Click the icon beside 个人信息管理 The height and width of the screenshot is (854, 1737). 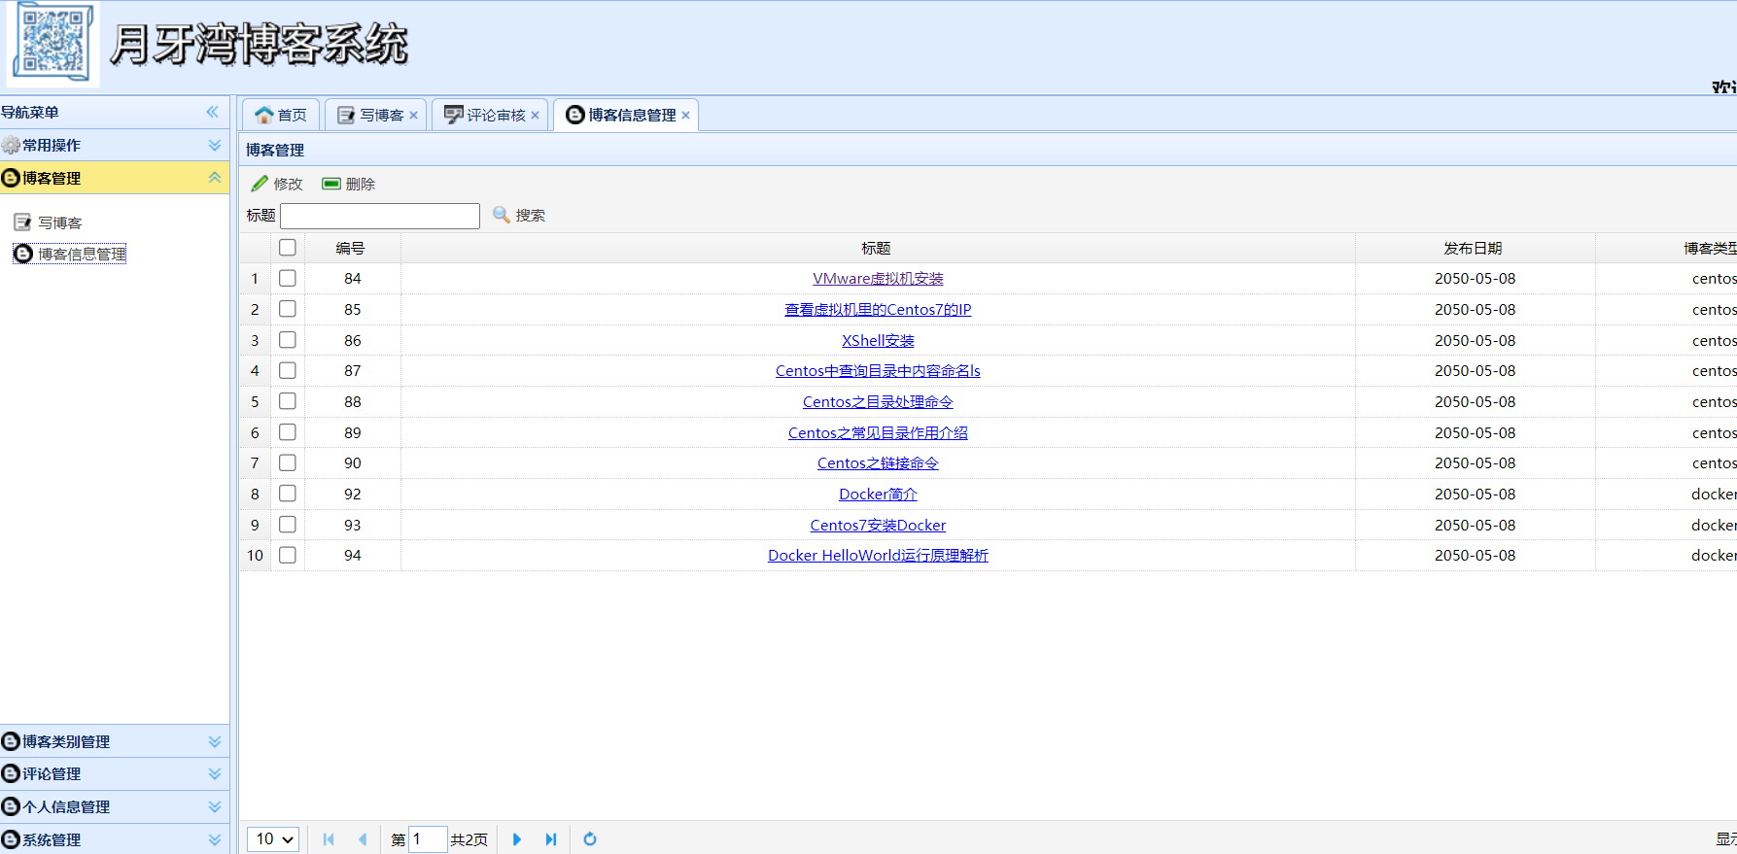[x=11, y=806]
